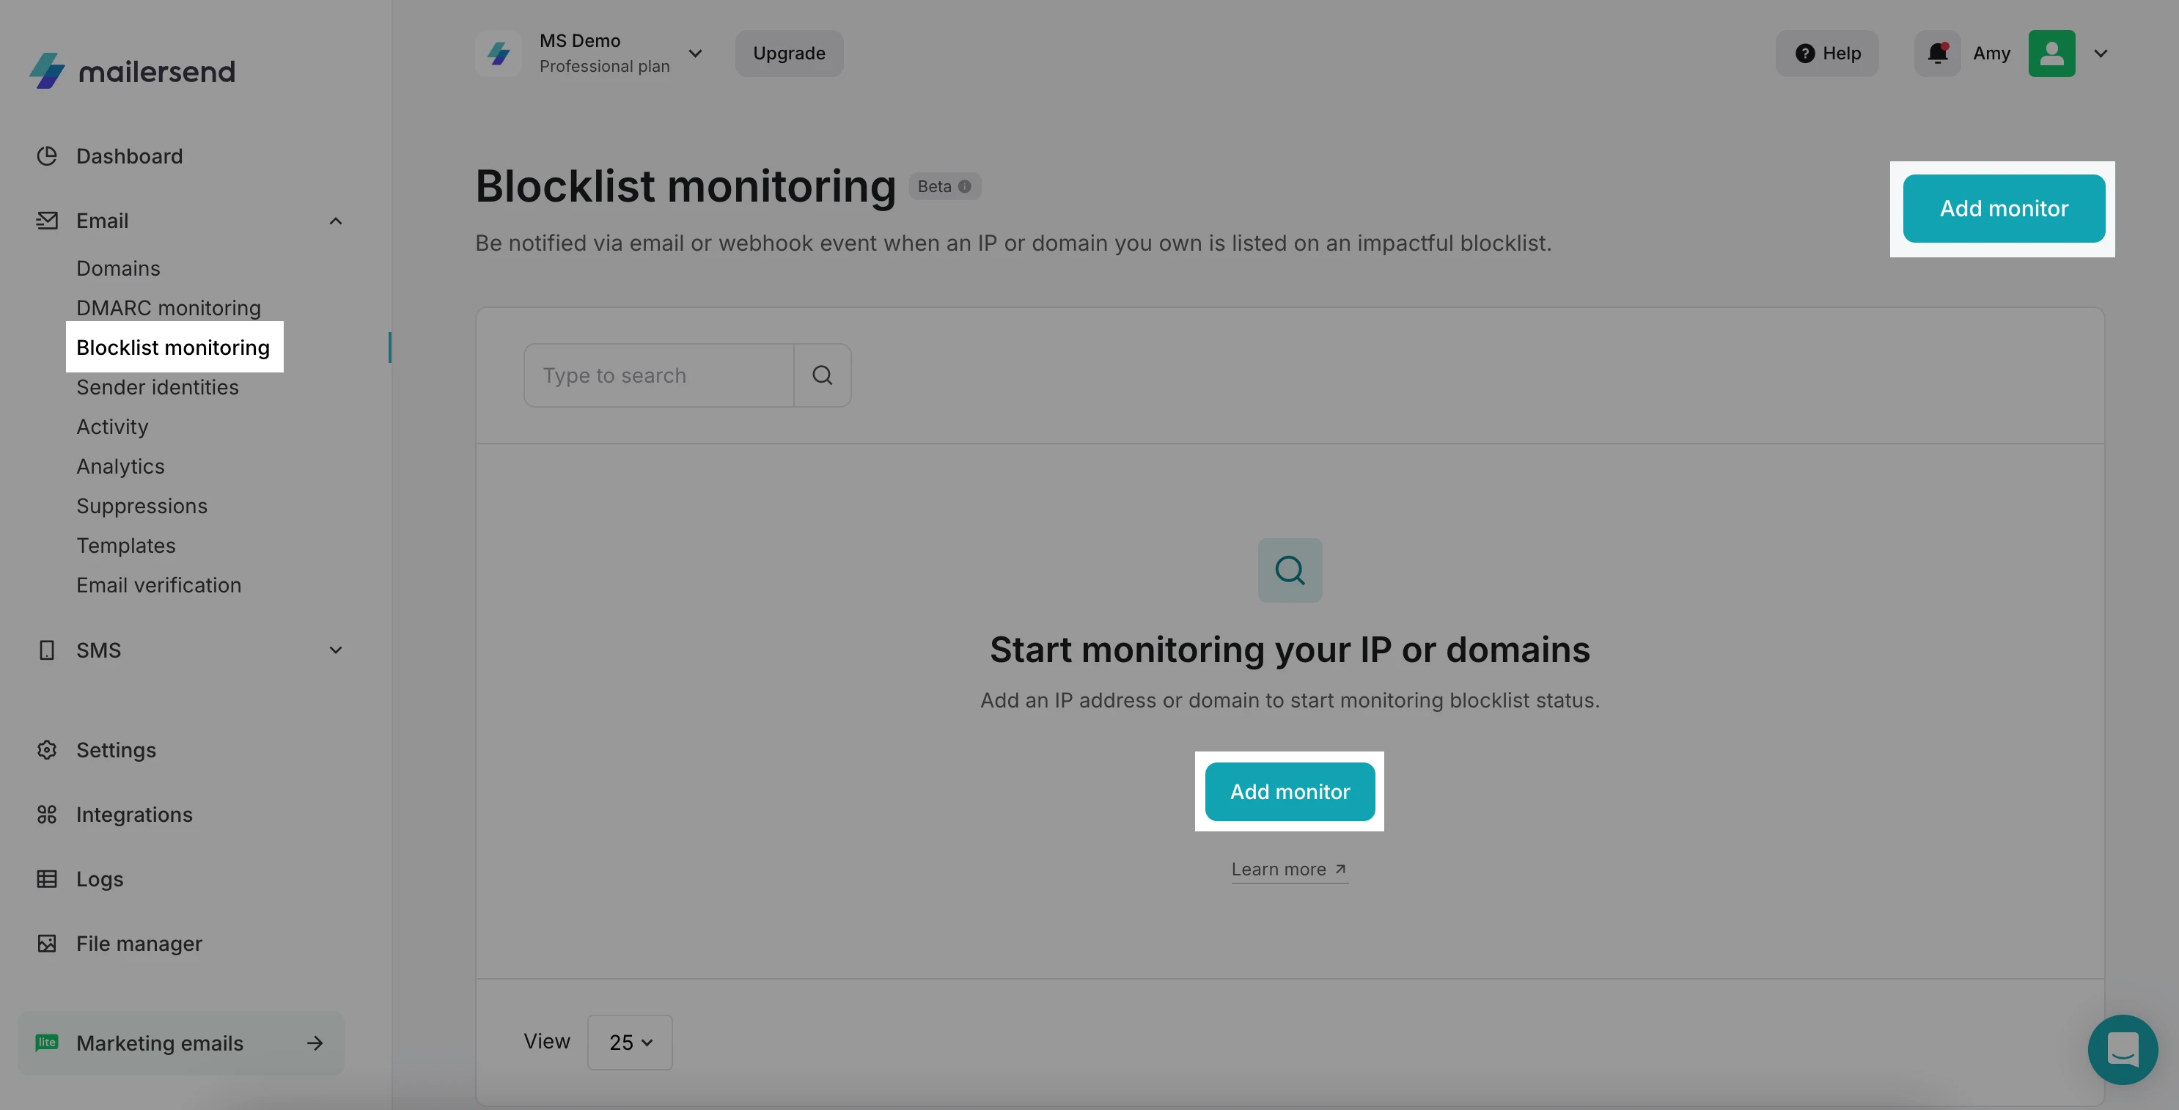2179x1110 pixels.
Task: Click the Add monitor button at top right
Action: (2004, 208)
